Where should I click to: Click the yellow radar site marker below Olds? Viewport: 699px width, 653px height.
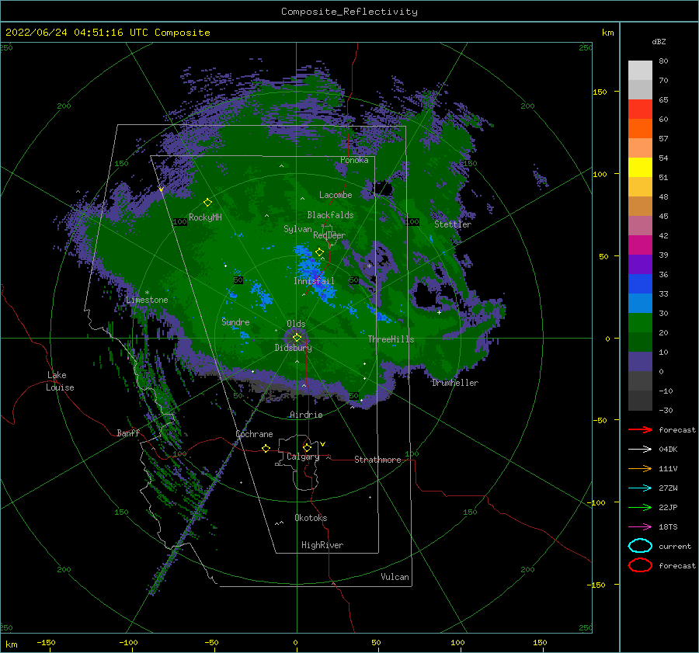pos(297,338)
